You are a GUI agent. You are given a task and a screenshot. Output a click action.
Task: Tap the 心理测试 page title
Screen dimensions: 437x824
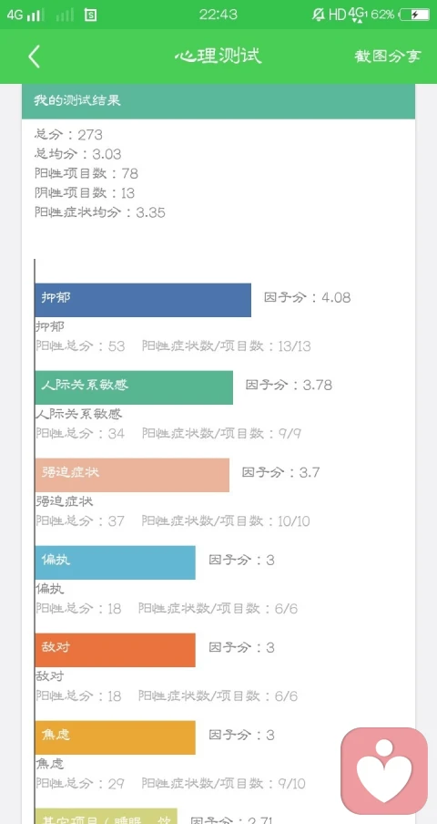218,56
